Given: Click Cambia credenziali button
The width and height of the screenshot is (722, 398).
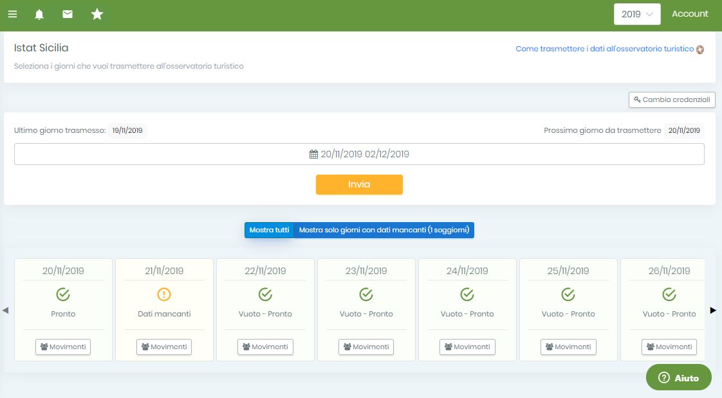Looking at the screenshot, I should point(672,99).
